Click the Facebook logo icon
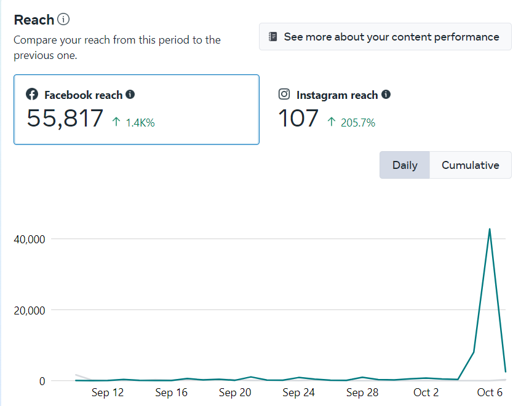521x406 pixels. pyautogui.click(x=32, y=95)
